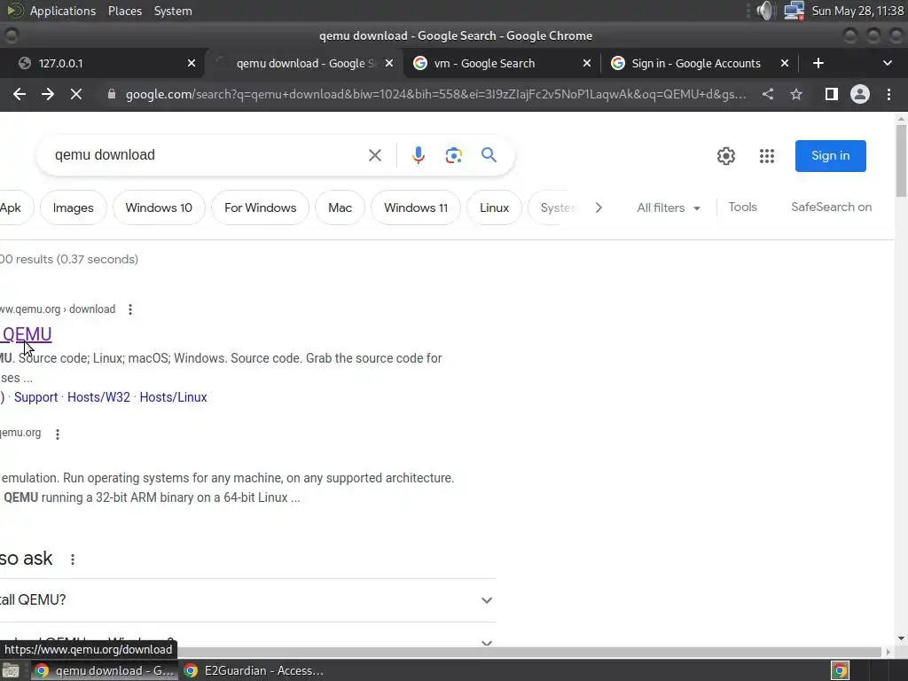Open the Applications menu
Screen dimensions: 908x681
pos(63,11)
